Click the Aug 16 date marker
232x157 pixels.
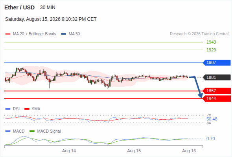coord(189,151)
